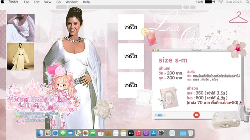The height and width of the screenshot is (140, 250).
Task: Click the Photo Booth yellow minimize button
Action: coord(155,50)
